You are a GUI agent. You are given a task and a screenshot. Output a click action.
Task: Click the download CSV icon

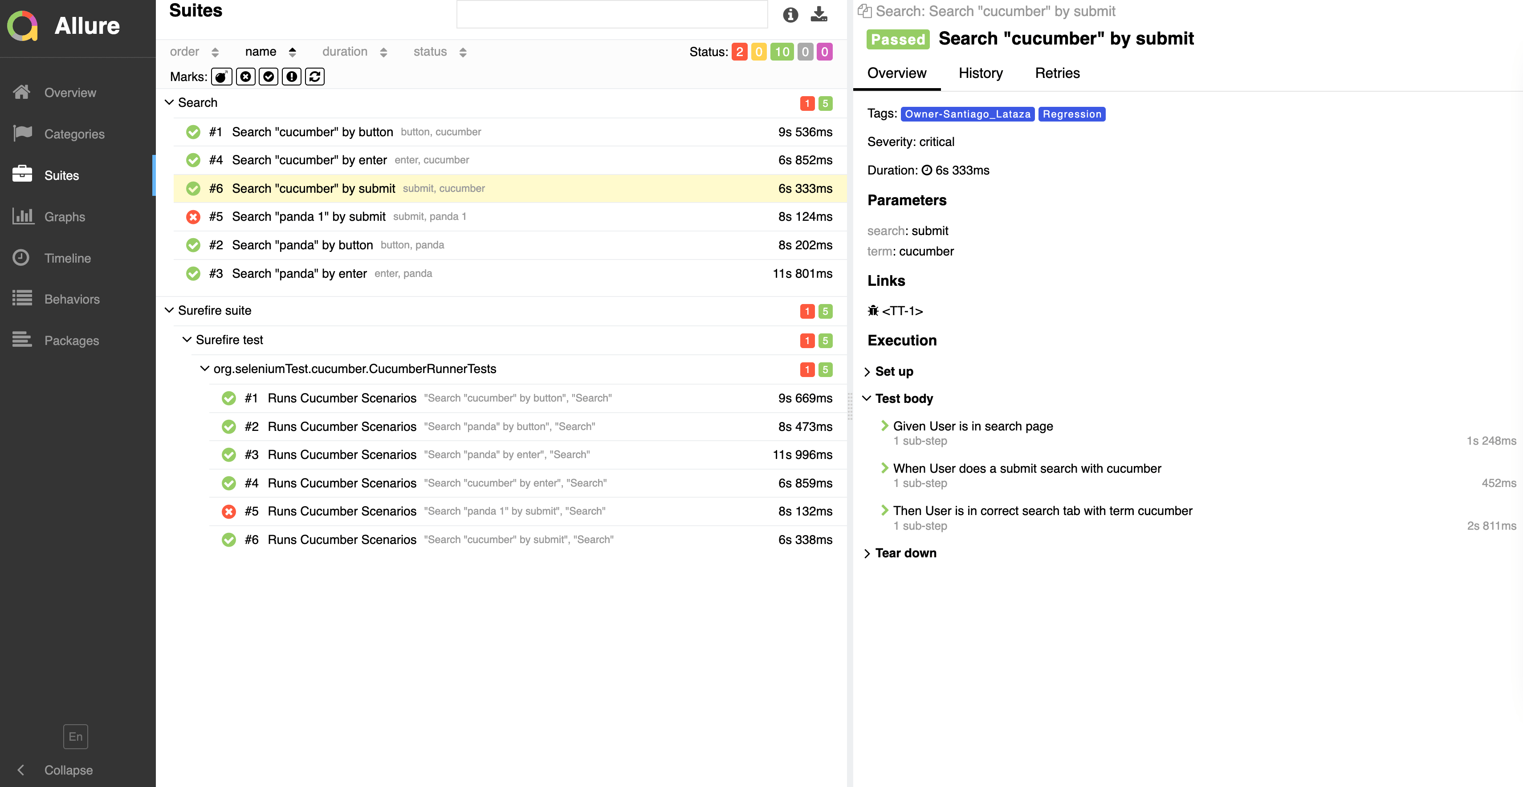point(819,14)
